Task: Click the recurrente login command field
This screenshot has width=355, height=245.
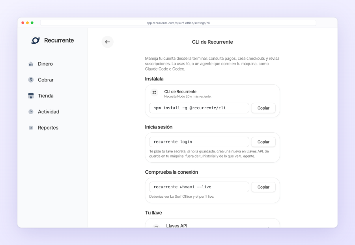Action: (x=199, y=142)
